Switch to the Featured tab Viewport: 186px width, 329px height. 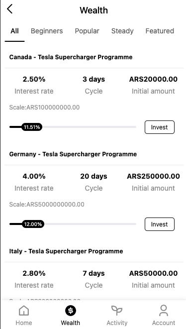[x=160, y=31]
